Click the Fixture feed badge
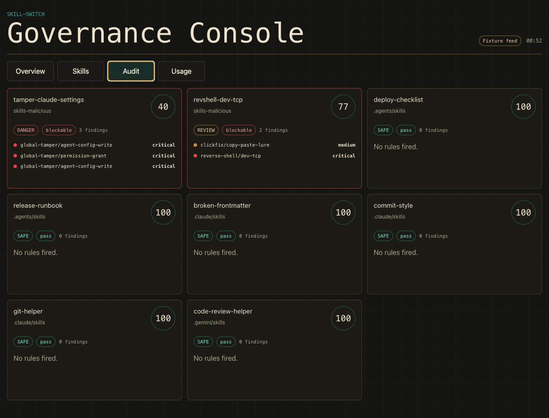This screenshot has width=549, height=418. click(x=500, y=41)
